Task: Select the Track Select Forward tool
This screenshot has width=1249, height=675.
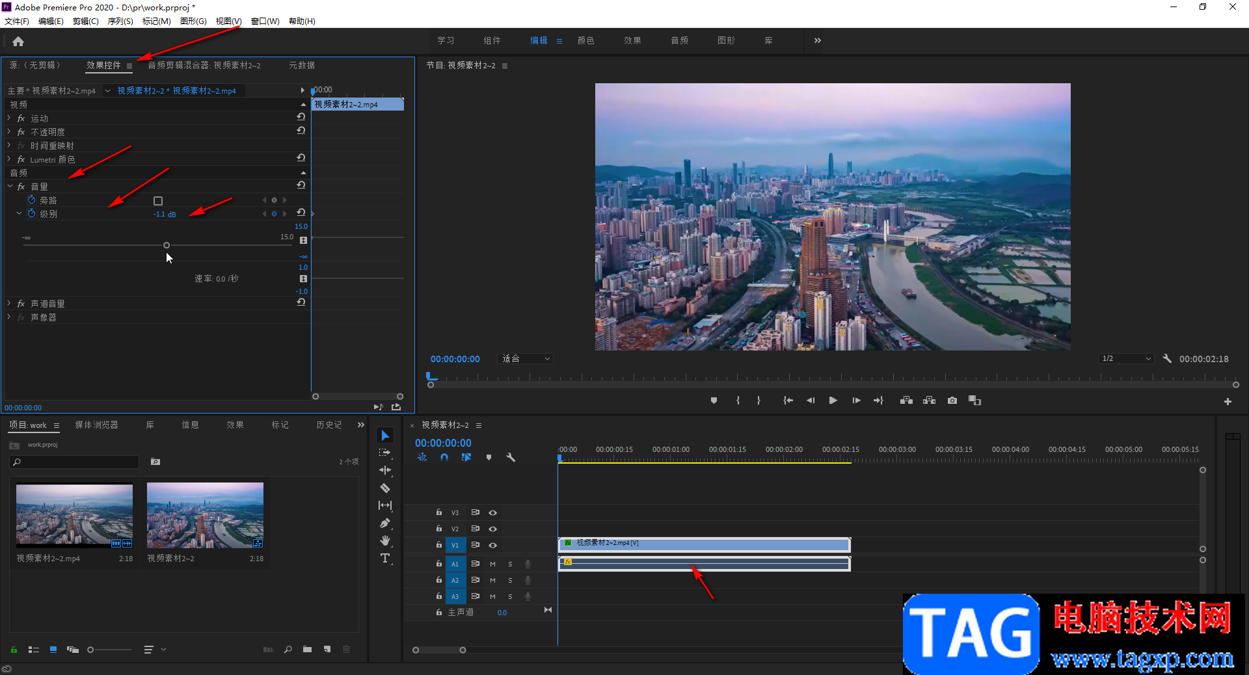Action: pyautogui.click(x=385, y=453)
